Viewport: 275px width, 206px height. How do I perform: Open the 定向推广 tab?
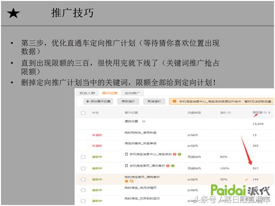click(x=133, y=93)
